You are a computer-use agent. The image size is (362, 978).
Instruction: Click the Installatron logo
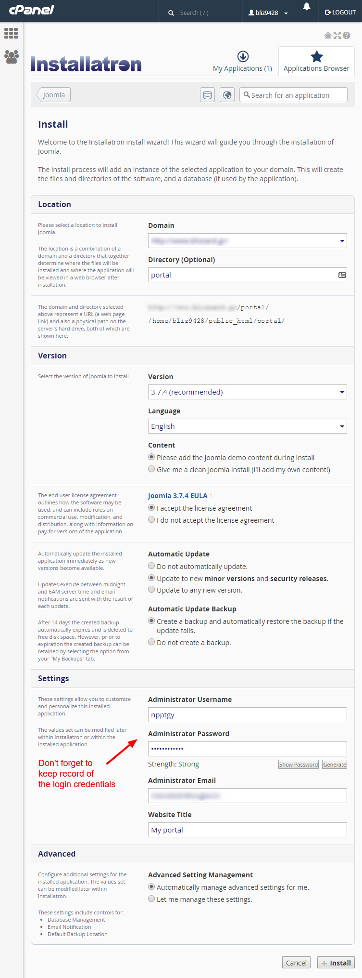click(86, 64)
